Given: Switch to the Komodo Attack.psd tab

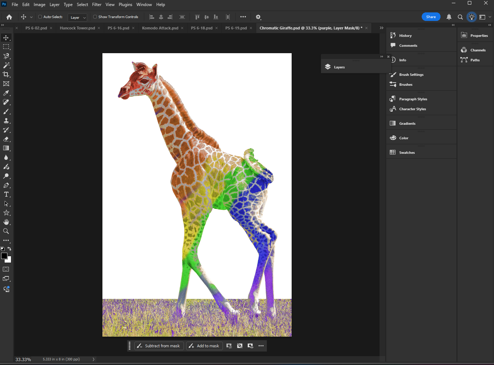Looking at the screenshot, I should point(159,28).
